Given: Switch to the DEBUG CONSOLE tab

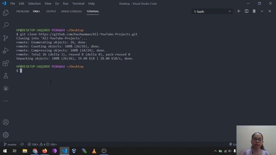Looking at the screenshot, I should (71, 12).
